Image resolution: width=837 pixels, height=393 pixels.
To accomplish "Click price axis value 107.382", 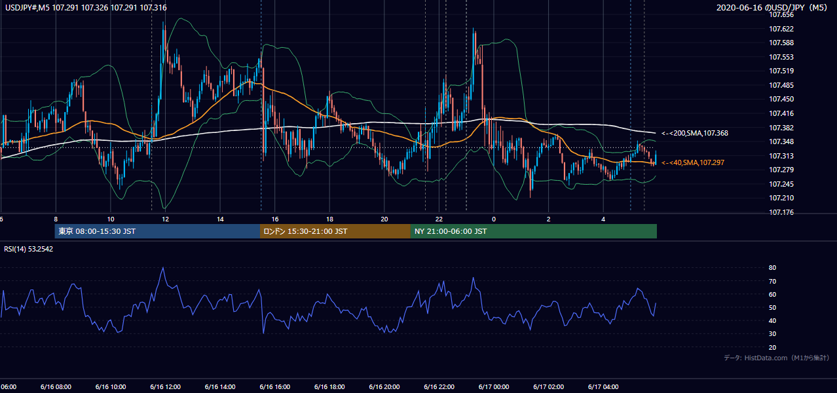I will 781,128.
